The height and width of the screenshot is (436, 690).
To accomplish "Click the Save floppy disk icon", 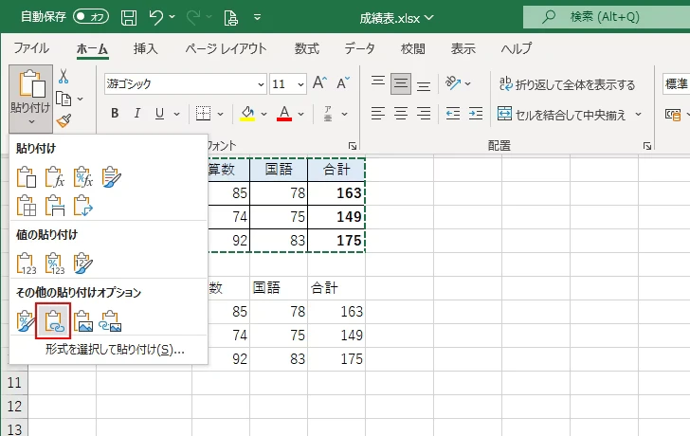I will (129, 17).
